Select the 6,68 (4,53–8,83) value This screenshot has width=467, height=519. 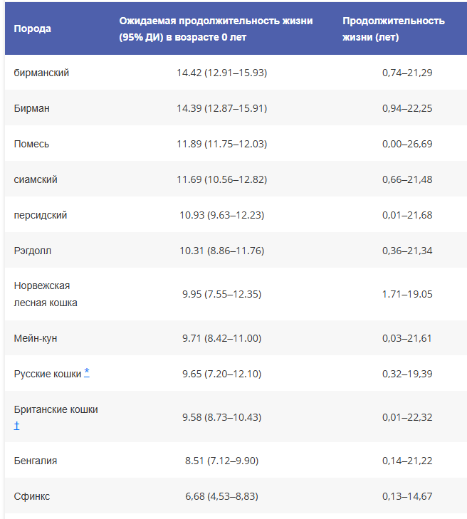[x=222, y=496]
